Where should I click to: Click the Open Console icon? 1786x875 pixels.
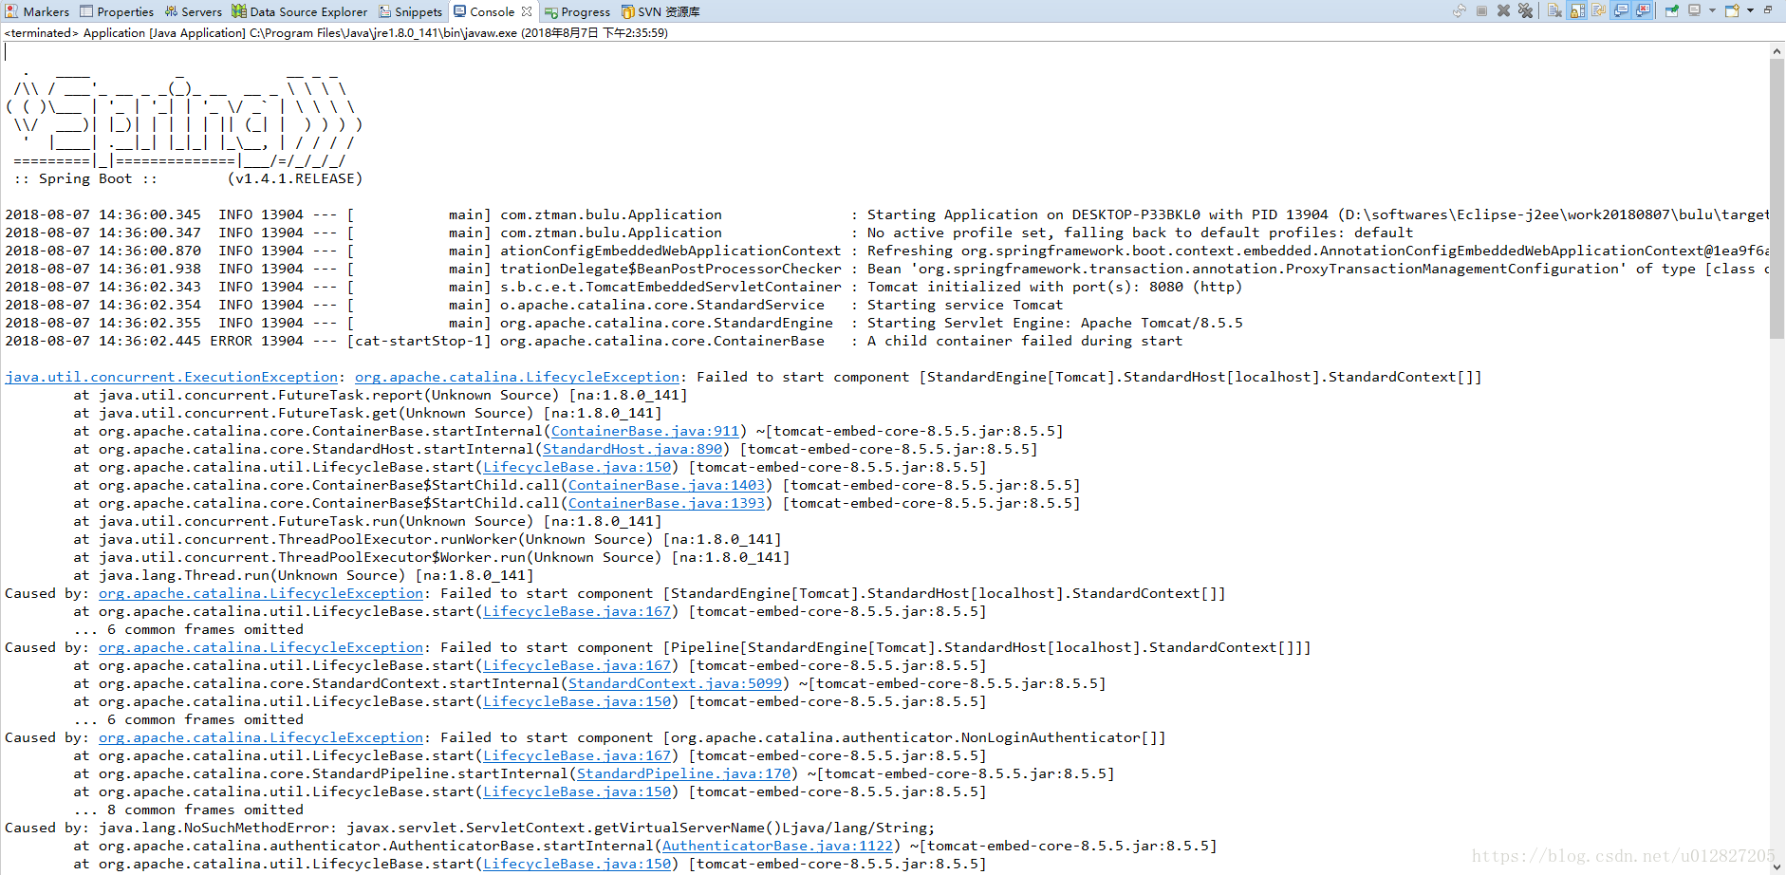pyautogui.click(x=1732, y=11)
